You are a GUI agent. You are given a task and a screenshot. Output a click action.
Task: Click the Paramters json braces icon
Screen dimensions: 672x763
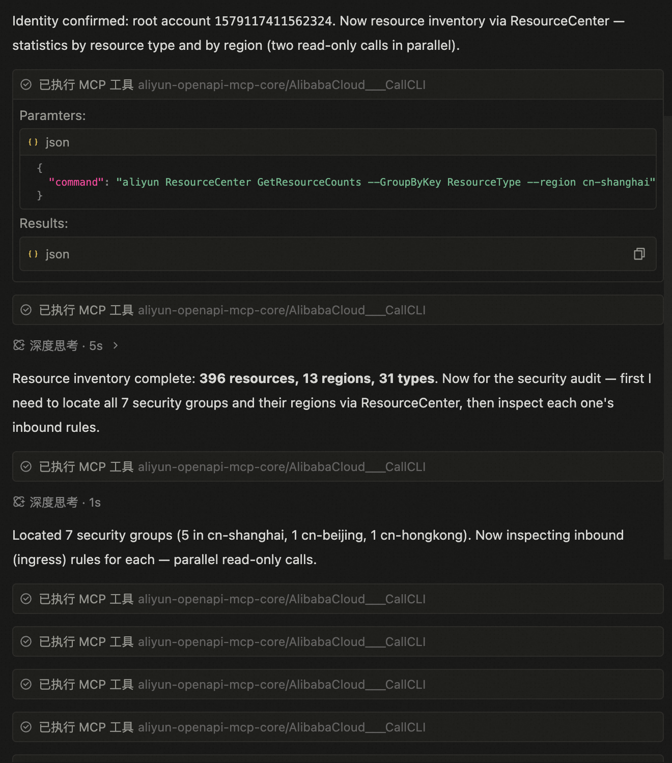click(33, 142)
